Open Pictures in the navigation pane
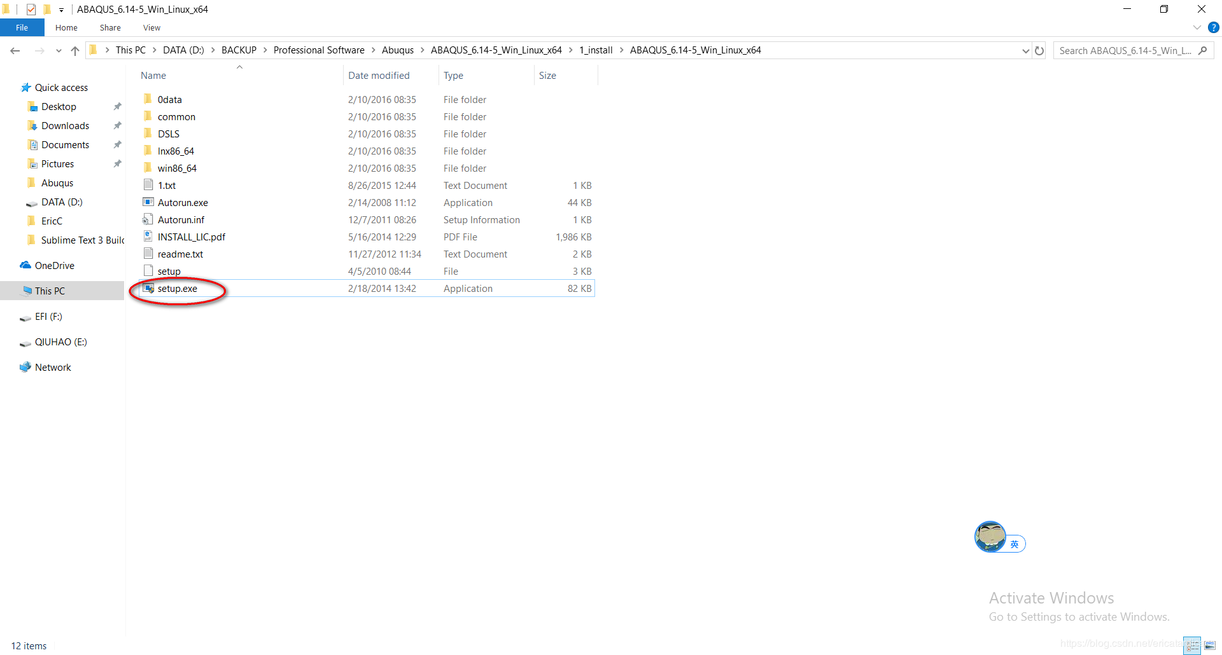 click(57, 163)
